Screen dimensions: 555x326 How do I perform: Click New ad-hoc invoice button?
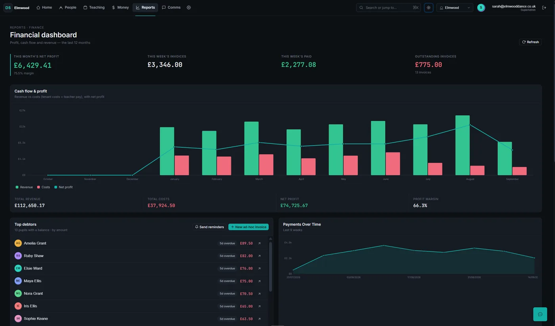point(249,227)
